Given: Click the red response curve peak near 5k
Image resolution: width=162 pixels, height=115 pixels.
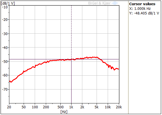Looking at the screenshot, I should (97, 57).
